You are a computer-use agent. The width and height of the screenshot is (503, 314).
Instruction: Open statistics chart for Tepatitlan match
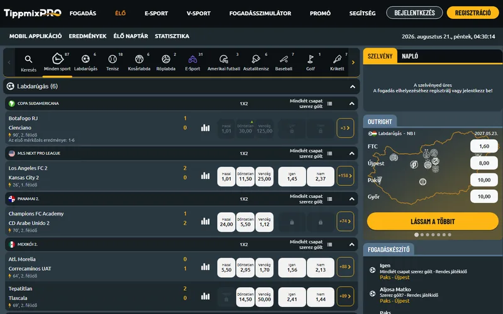point(206,296)
